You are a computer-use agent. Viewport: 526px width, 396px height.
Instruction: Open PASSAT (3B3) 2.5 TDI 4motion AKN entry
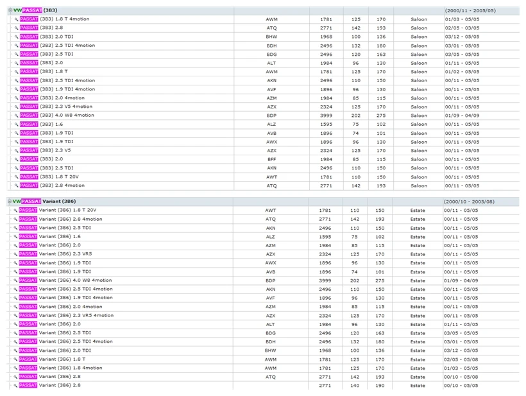(x=57, y=80)
